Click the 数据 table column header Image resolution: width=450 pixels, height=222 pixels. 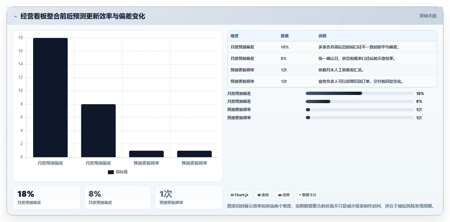click(x=285, y=36)
